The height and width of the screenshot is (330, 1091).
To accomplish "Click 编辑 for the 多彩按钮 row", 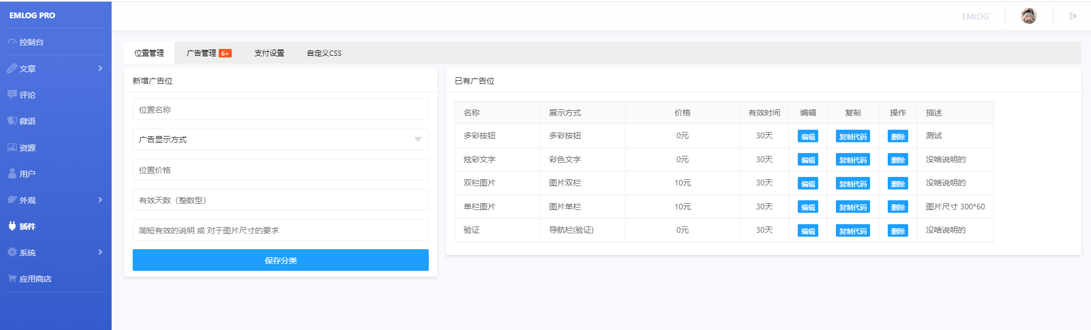I will 808,137.
